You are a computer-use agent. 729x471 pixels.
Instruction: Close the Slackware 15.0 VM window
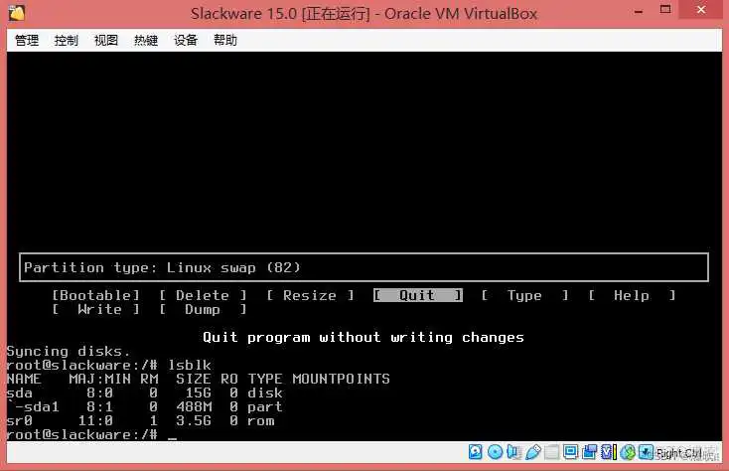700,10
